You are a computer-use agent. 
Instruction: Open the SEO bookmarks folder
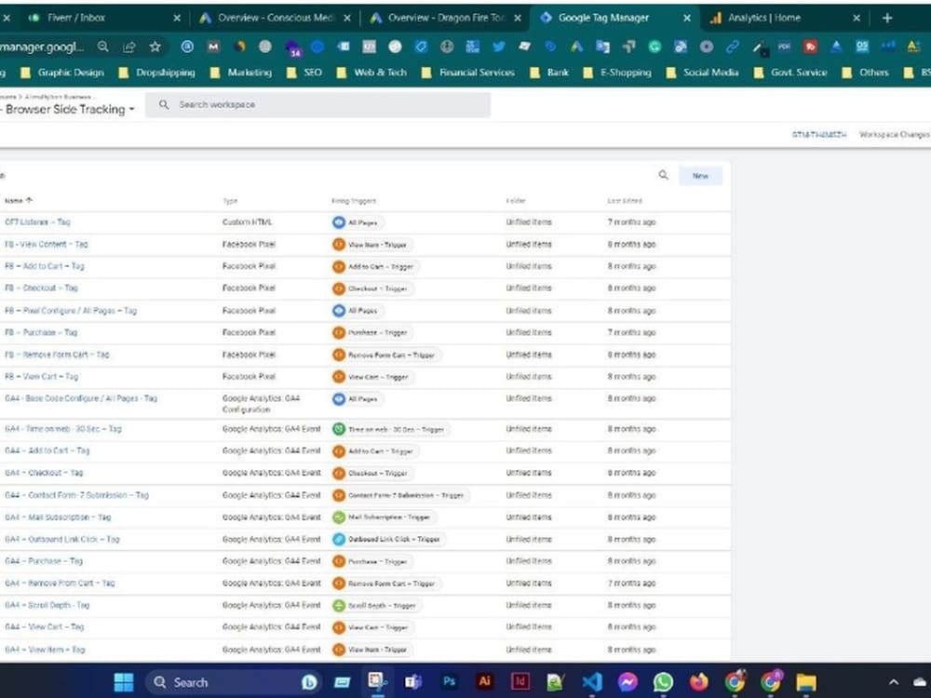(304, 73)
